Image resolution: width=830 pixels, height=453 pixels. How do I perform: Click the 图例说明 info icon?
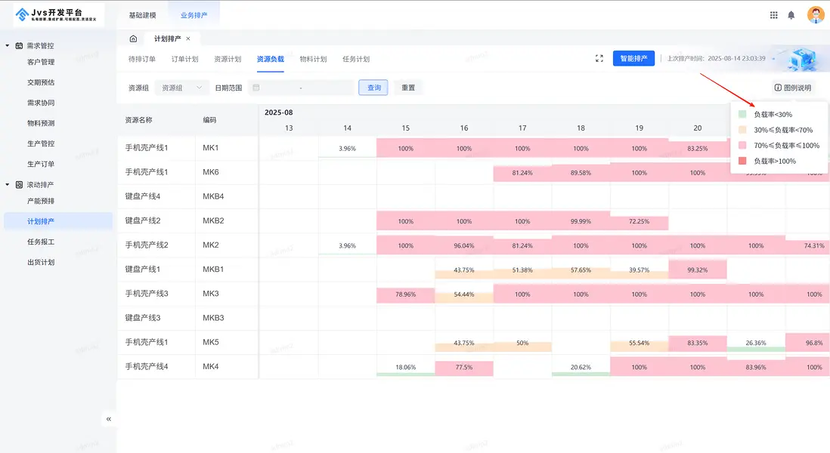click(778, 88)
